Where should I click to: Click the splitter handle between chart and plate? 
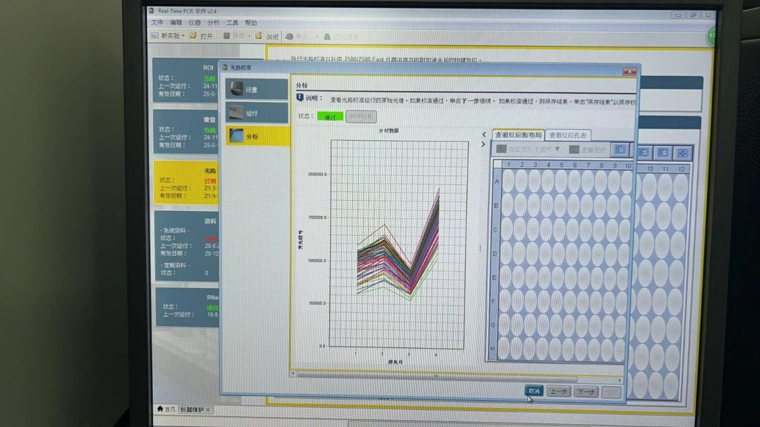point(480,249)
